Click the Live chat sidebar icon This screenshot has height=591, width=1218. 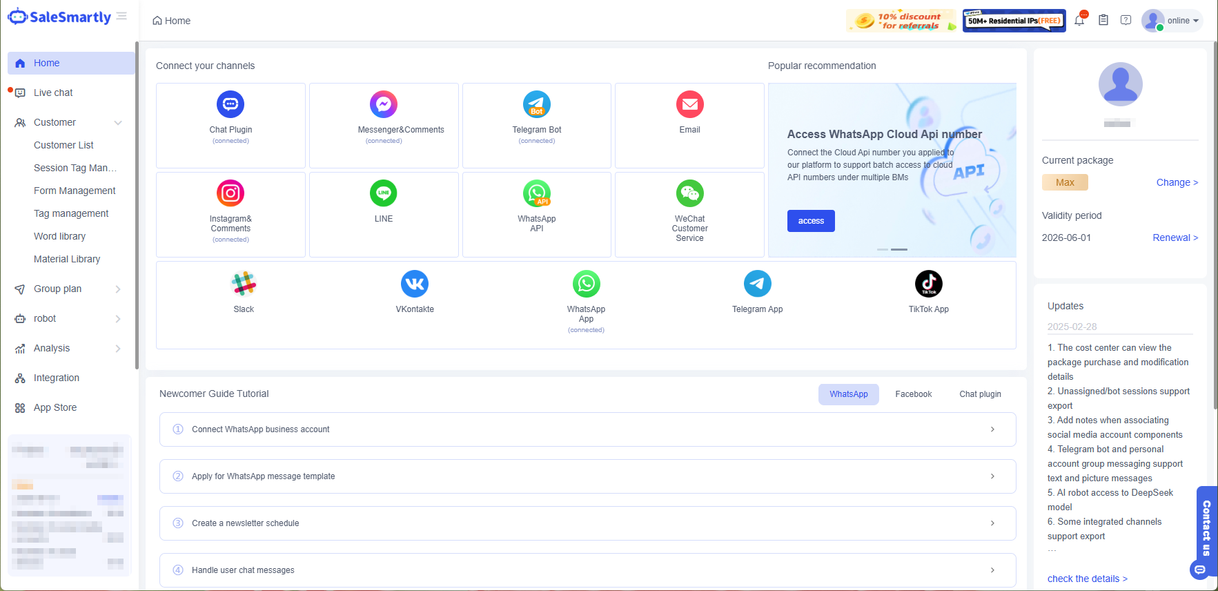(20, 93)
